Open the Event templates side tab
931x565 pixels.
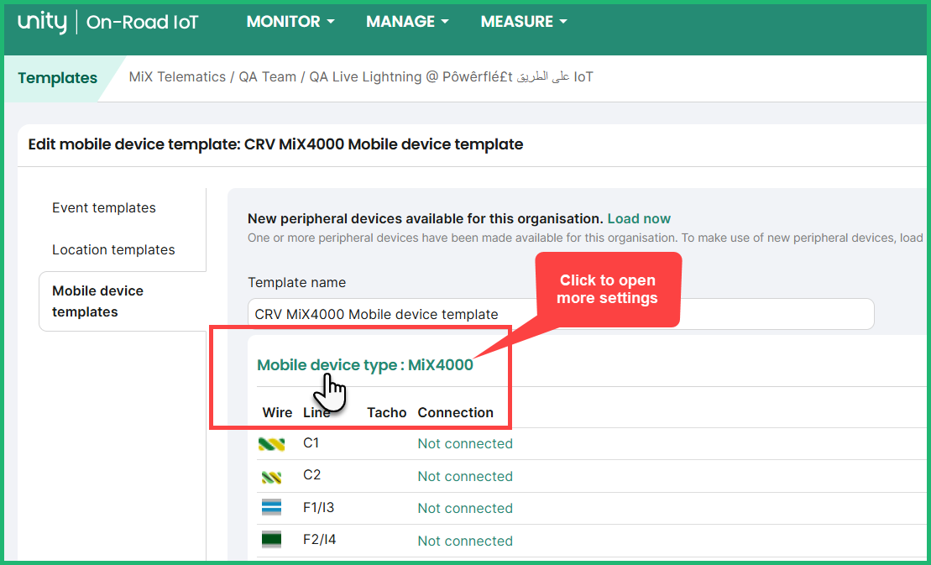[x=104, y=207]
